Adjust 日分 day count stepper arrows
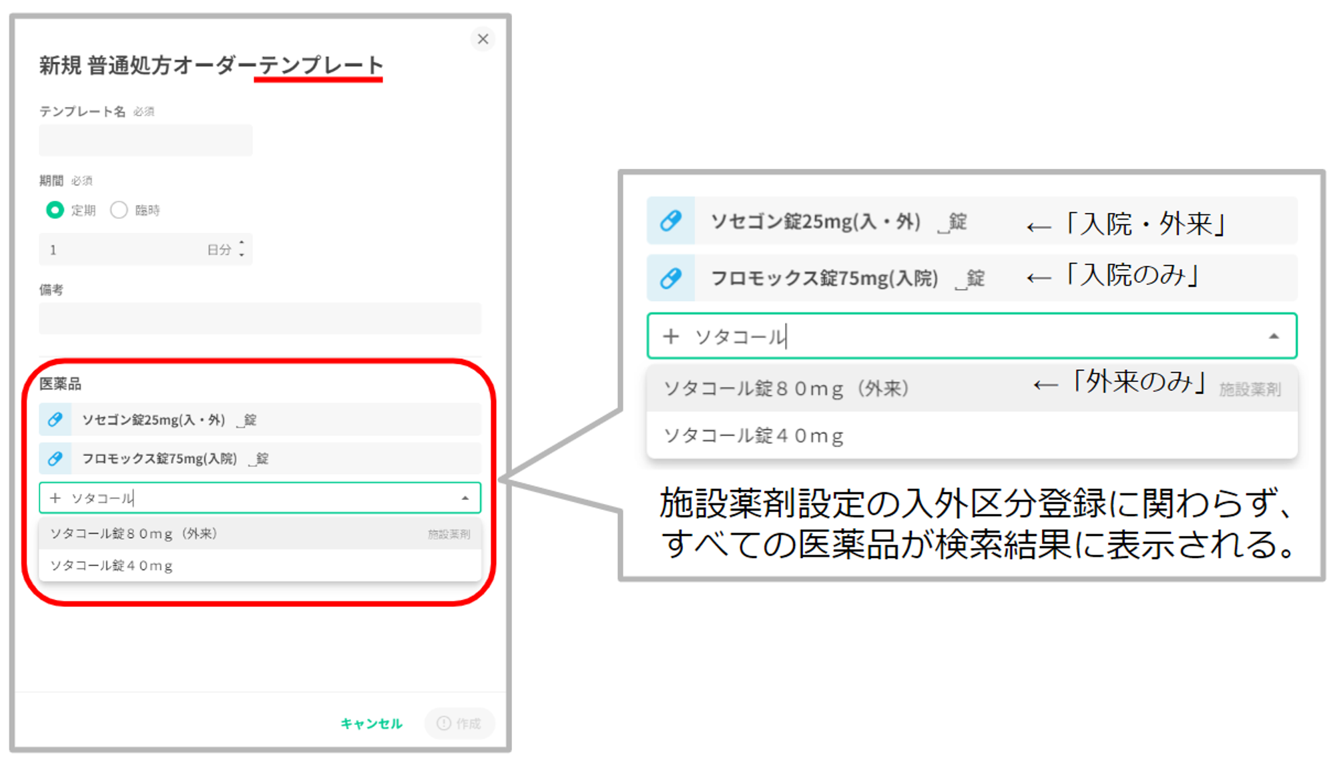 point(242,249)
